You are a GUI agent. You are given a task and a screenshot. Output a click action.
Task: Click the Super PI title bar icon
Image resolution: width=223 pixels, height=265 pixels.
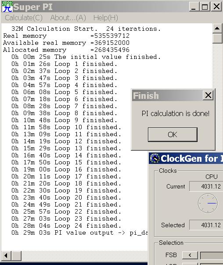7,7
